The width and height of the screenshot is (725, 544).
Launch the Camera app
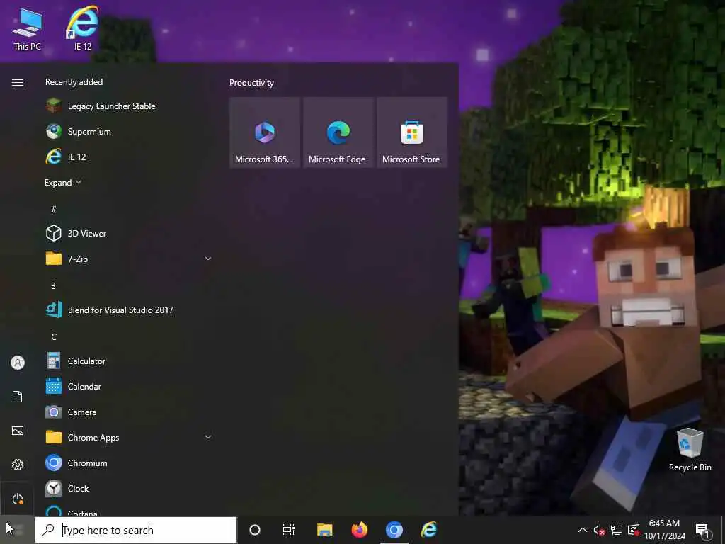coord(129,412)
